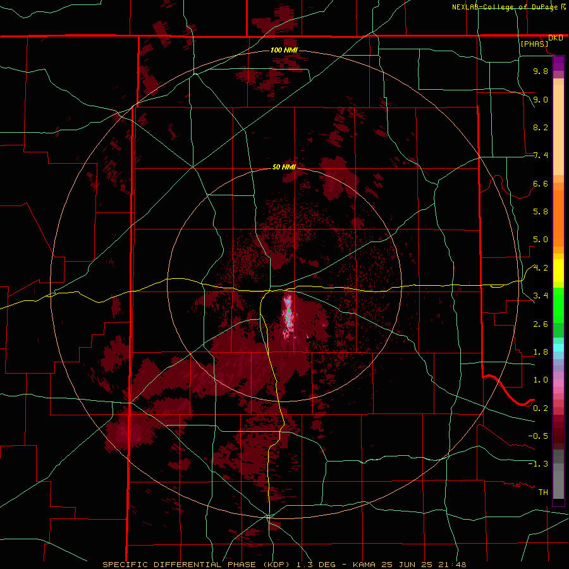Click the 3.4 color scale value
This screenshot has width=569, height=569.
tap(541, 296)
